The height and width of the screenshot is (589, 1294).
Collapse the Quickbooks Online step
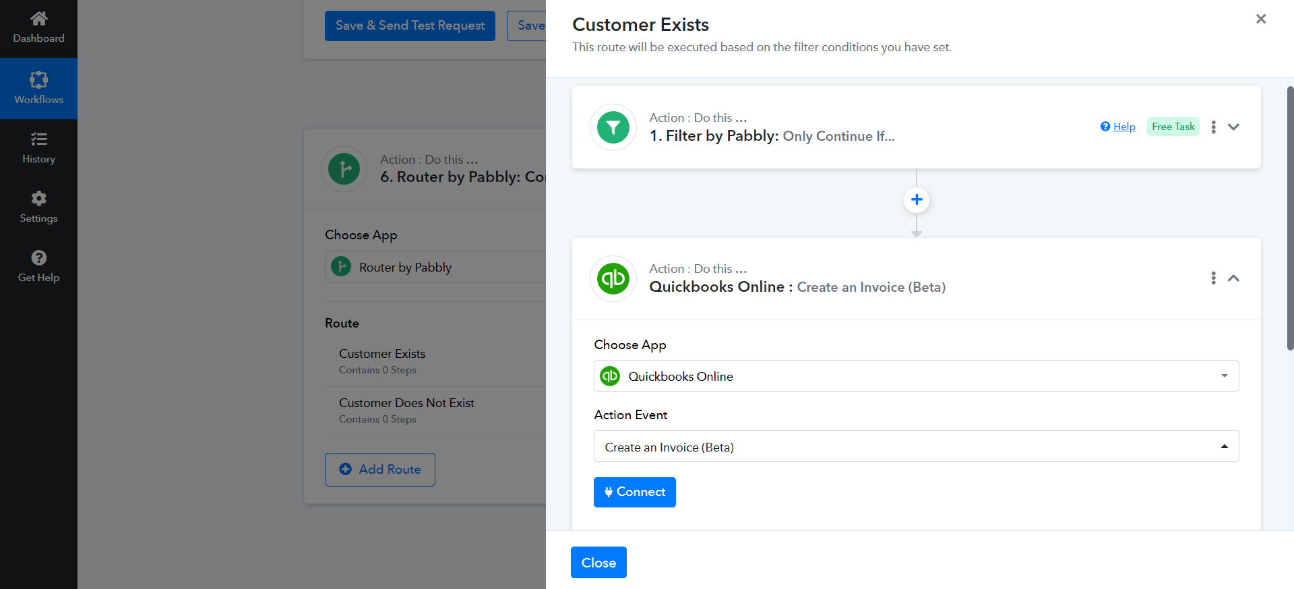tap(1233, 278)
